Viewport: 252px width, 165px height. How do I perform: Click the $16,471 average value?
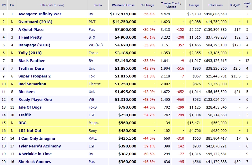coord(194,123)
